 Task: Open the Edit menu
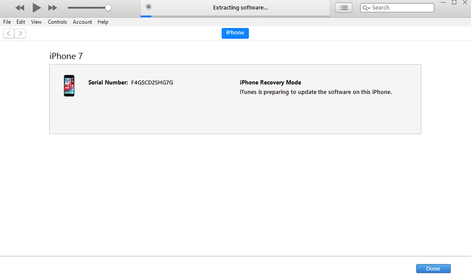[x=21, y=22]
